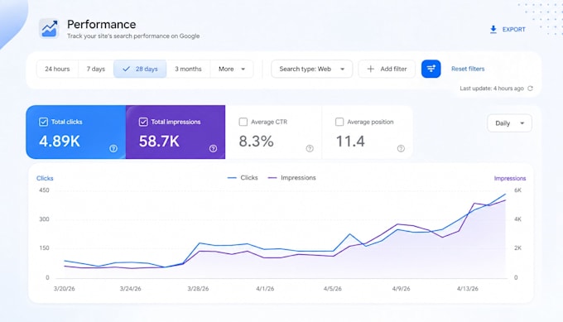Enable the Average CTR checkbox

click(243, 122)
